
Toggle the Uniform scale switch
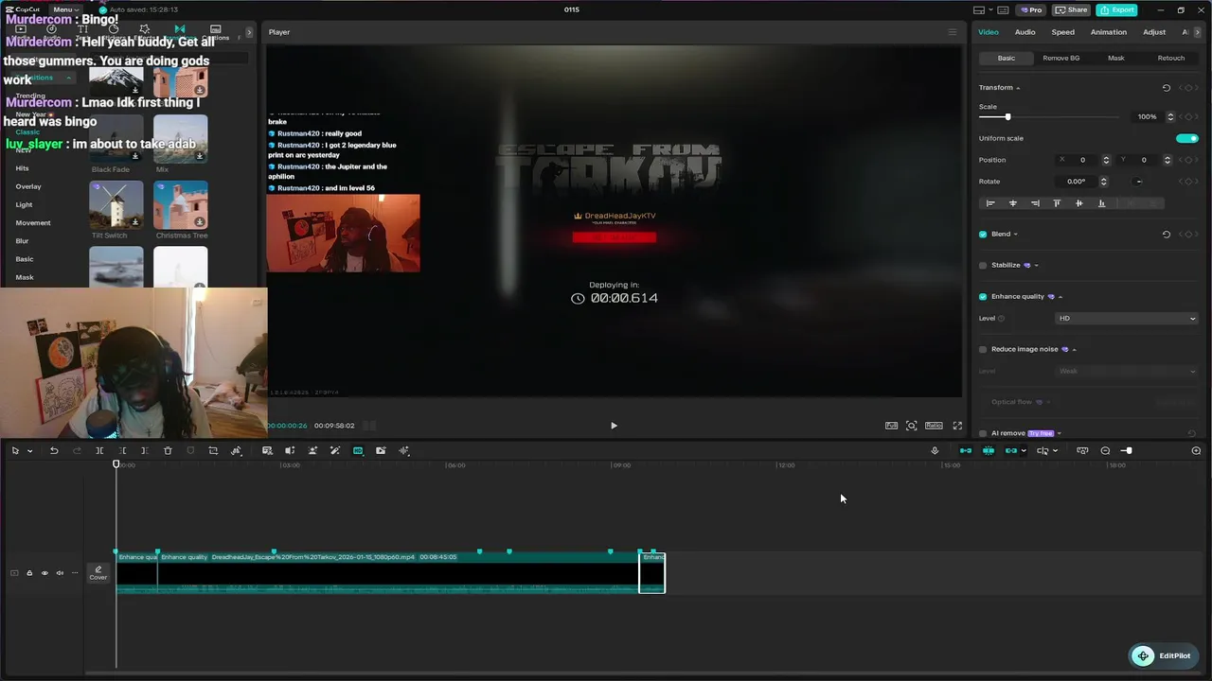(1187, 138)
